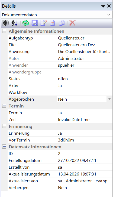The height and width of the screenshot is (197, 113).
Task: Create new document with blank page icon
Action: [52, 23]
